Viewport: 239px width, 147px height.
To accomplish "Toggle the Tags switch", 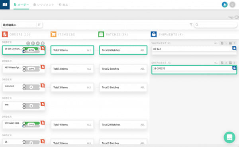I will click(237, 17).
